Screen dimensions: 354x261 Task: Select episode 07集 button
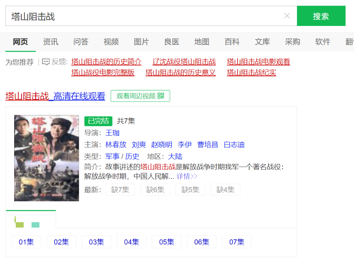237,242
